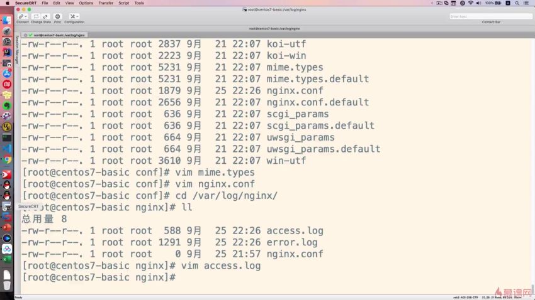The height and width of the screenshot is (300, 535).
Task: Click the left Change State icon
Action: [36, 16]
